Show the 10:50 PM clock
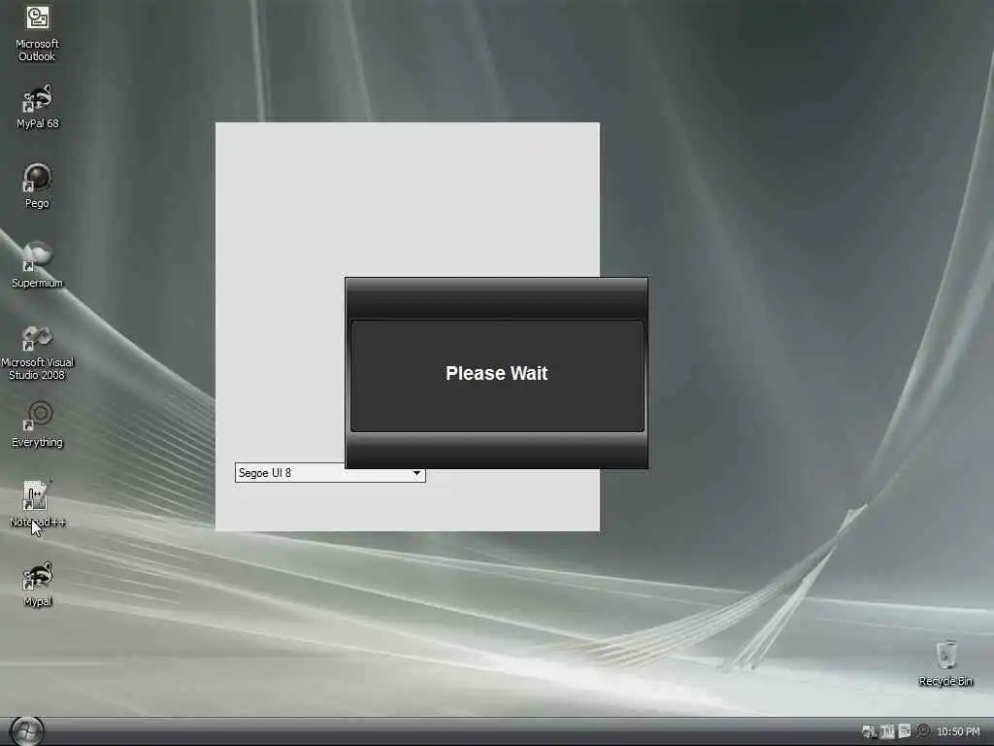Image resolution: width=994 pixels, height=746 pixels. (x=958, y=731)
